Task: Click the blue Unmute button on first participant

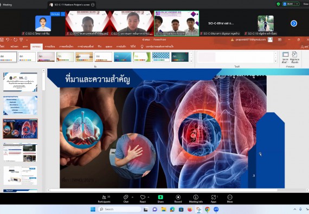Action: click(x=55, y=14)
